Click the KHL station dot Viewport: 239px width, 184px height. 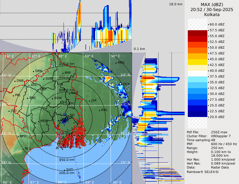tap(100, 110)
